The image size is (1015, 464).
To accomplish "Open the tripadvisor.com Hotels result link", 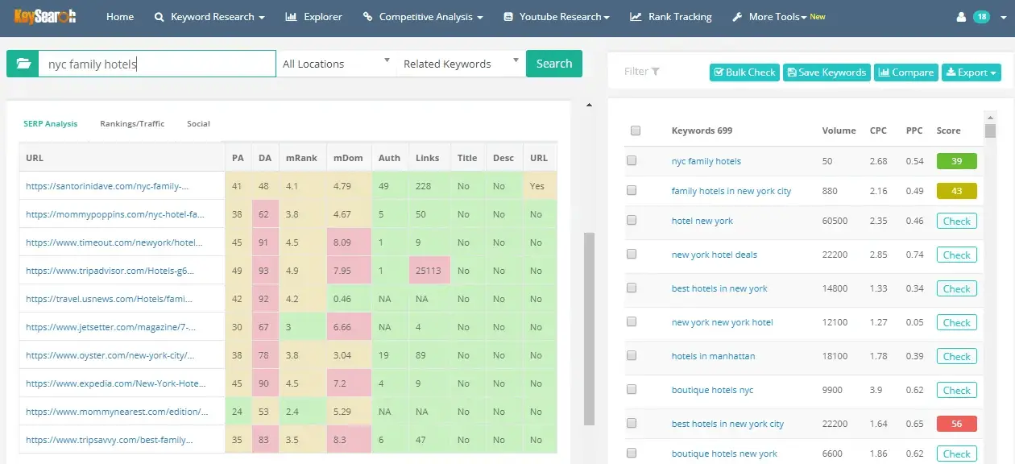I will [x=110, y=271].
